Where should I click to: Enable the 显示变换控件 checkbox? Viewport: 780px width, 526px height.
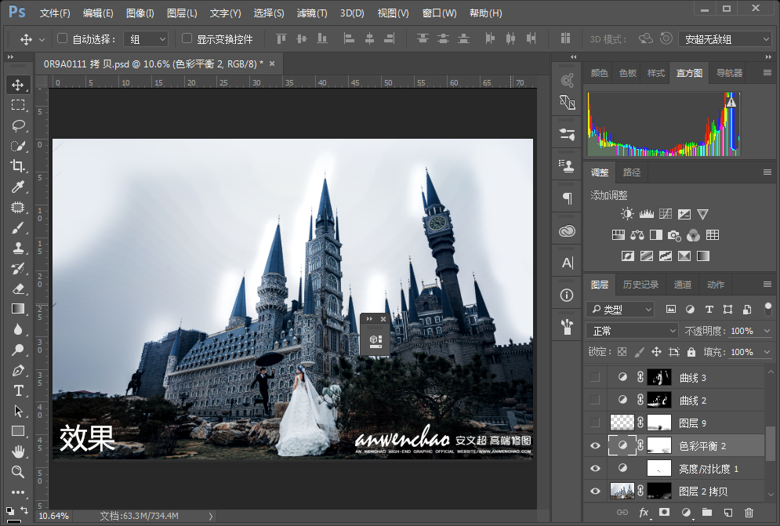(187, 38)
